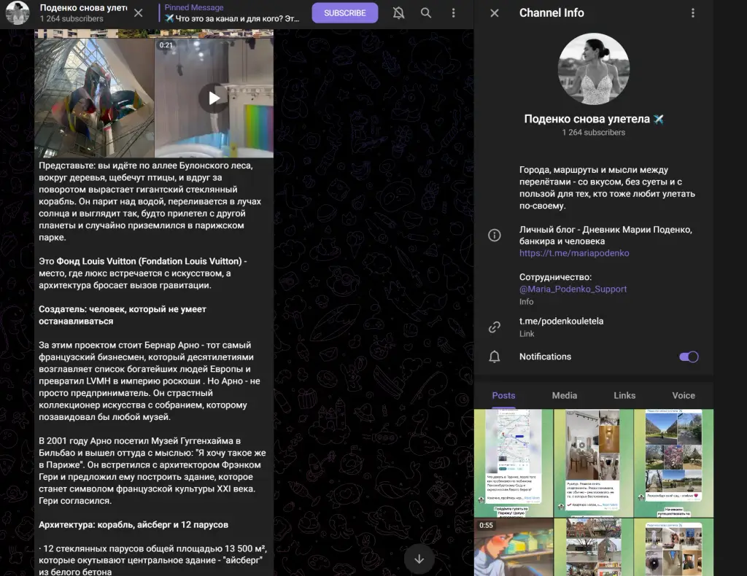
Task: Click paragraph starting 'В 2001 году Арно'
Action: point(152,471)
